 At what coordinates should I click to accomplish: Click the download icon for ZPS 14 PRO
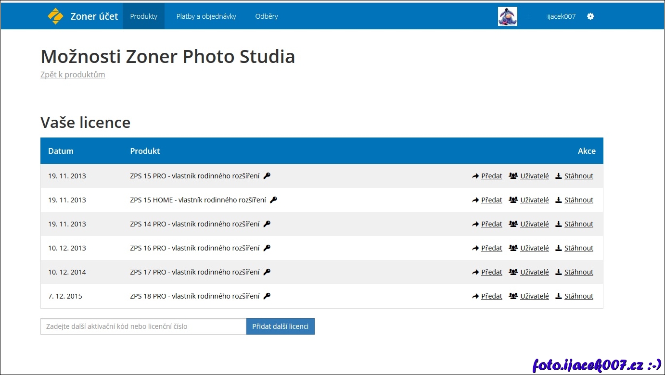(559, 224)
